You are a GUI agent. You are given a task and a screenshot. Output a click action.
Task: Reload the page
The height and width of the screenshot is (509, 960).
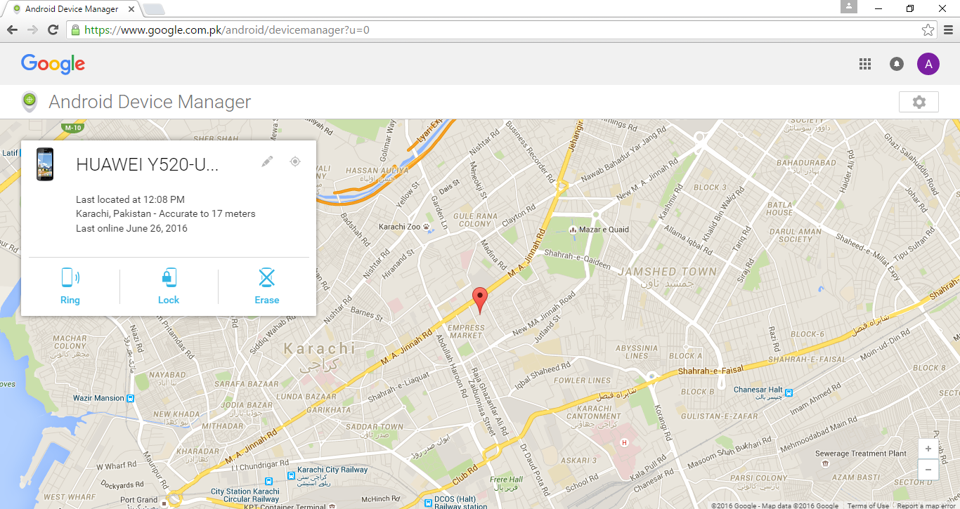click(53, 29)
